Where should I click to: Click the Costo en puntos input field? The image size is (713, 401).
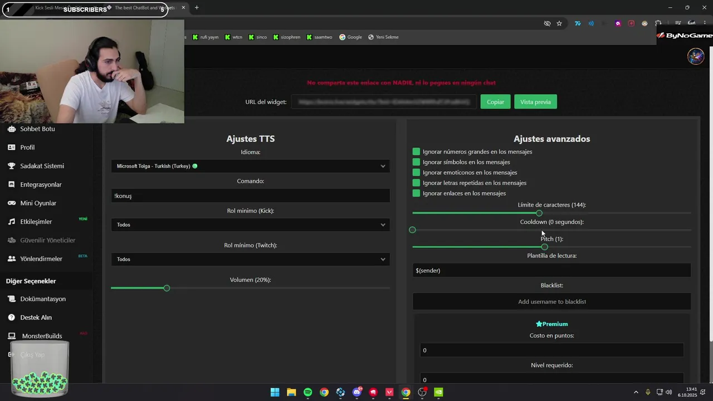click(x=551, y=350)
